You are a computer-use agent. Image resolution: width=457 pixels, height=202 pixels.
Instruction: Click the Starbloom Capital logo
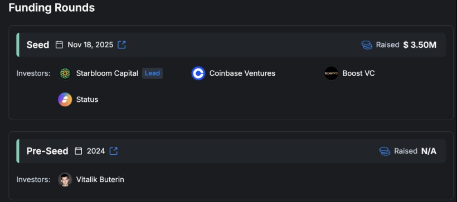(x=65, y=73)
